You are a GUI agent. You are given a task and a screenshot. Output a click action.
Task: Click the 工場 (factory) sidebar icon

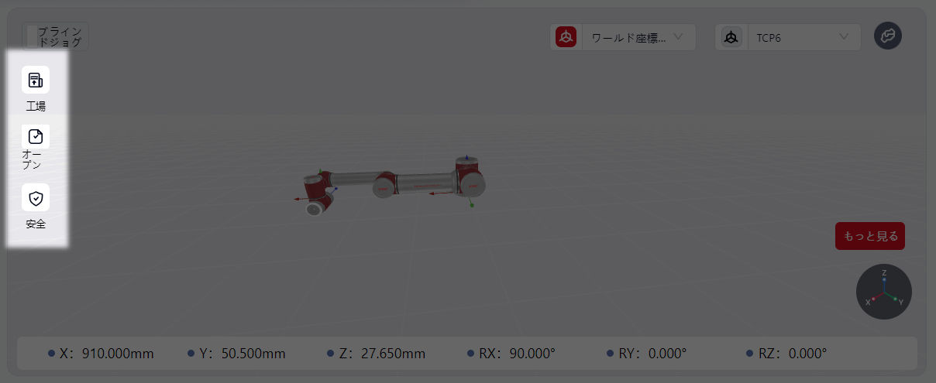pos(36,80)
